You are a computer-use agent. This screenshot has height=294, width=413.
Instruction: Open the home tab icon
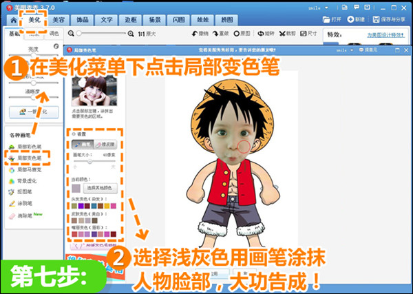click(x=13, y=20)
